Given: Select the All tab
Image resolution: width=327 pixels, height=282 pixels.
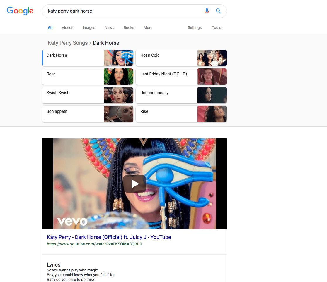Looking at the screenshot, I should 50,28.
